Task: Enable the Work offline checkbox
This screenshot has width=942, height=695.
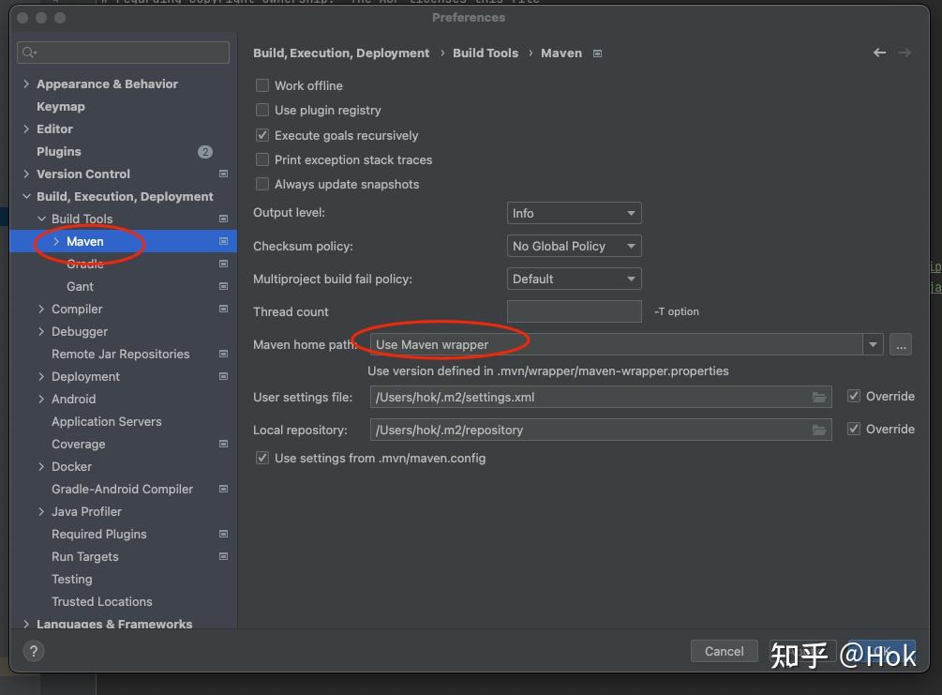Action: [x=262, y=85]
